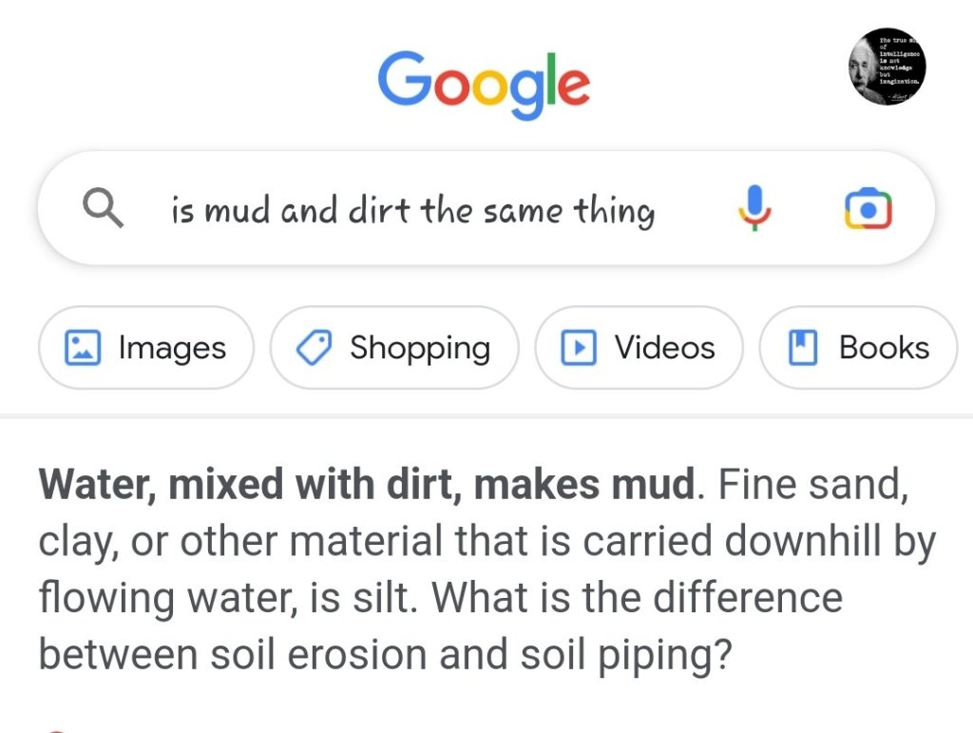This screenshot has width=973, height=733.
Task: Go to Google home via the logo
Action: (484, 84)
